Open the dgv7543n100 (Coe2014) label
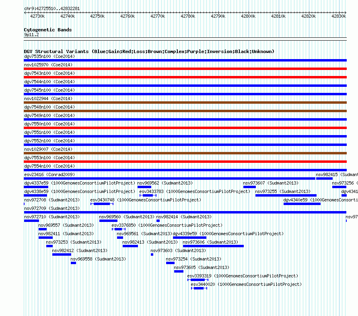Screen dimensions: 358x316 49,73
